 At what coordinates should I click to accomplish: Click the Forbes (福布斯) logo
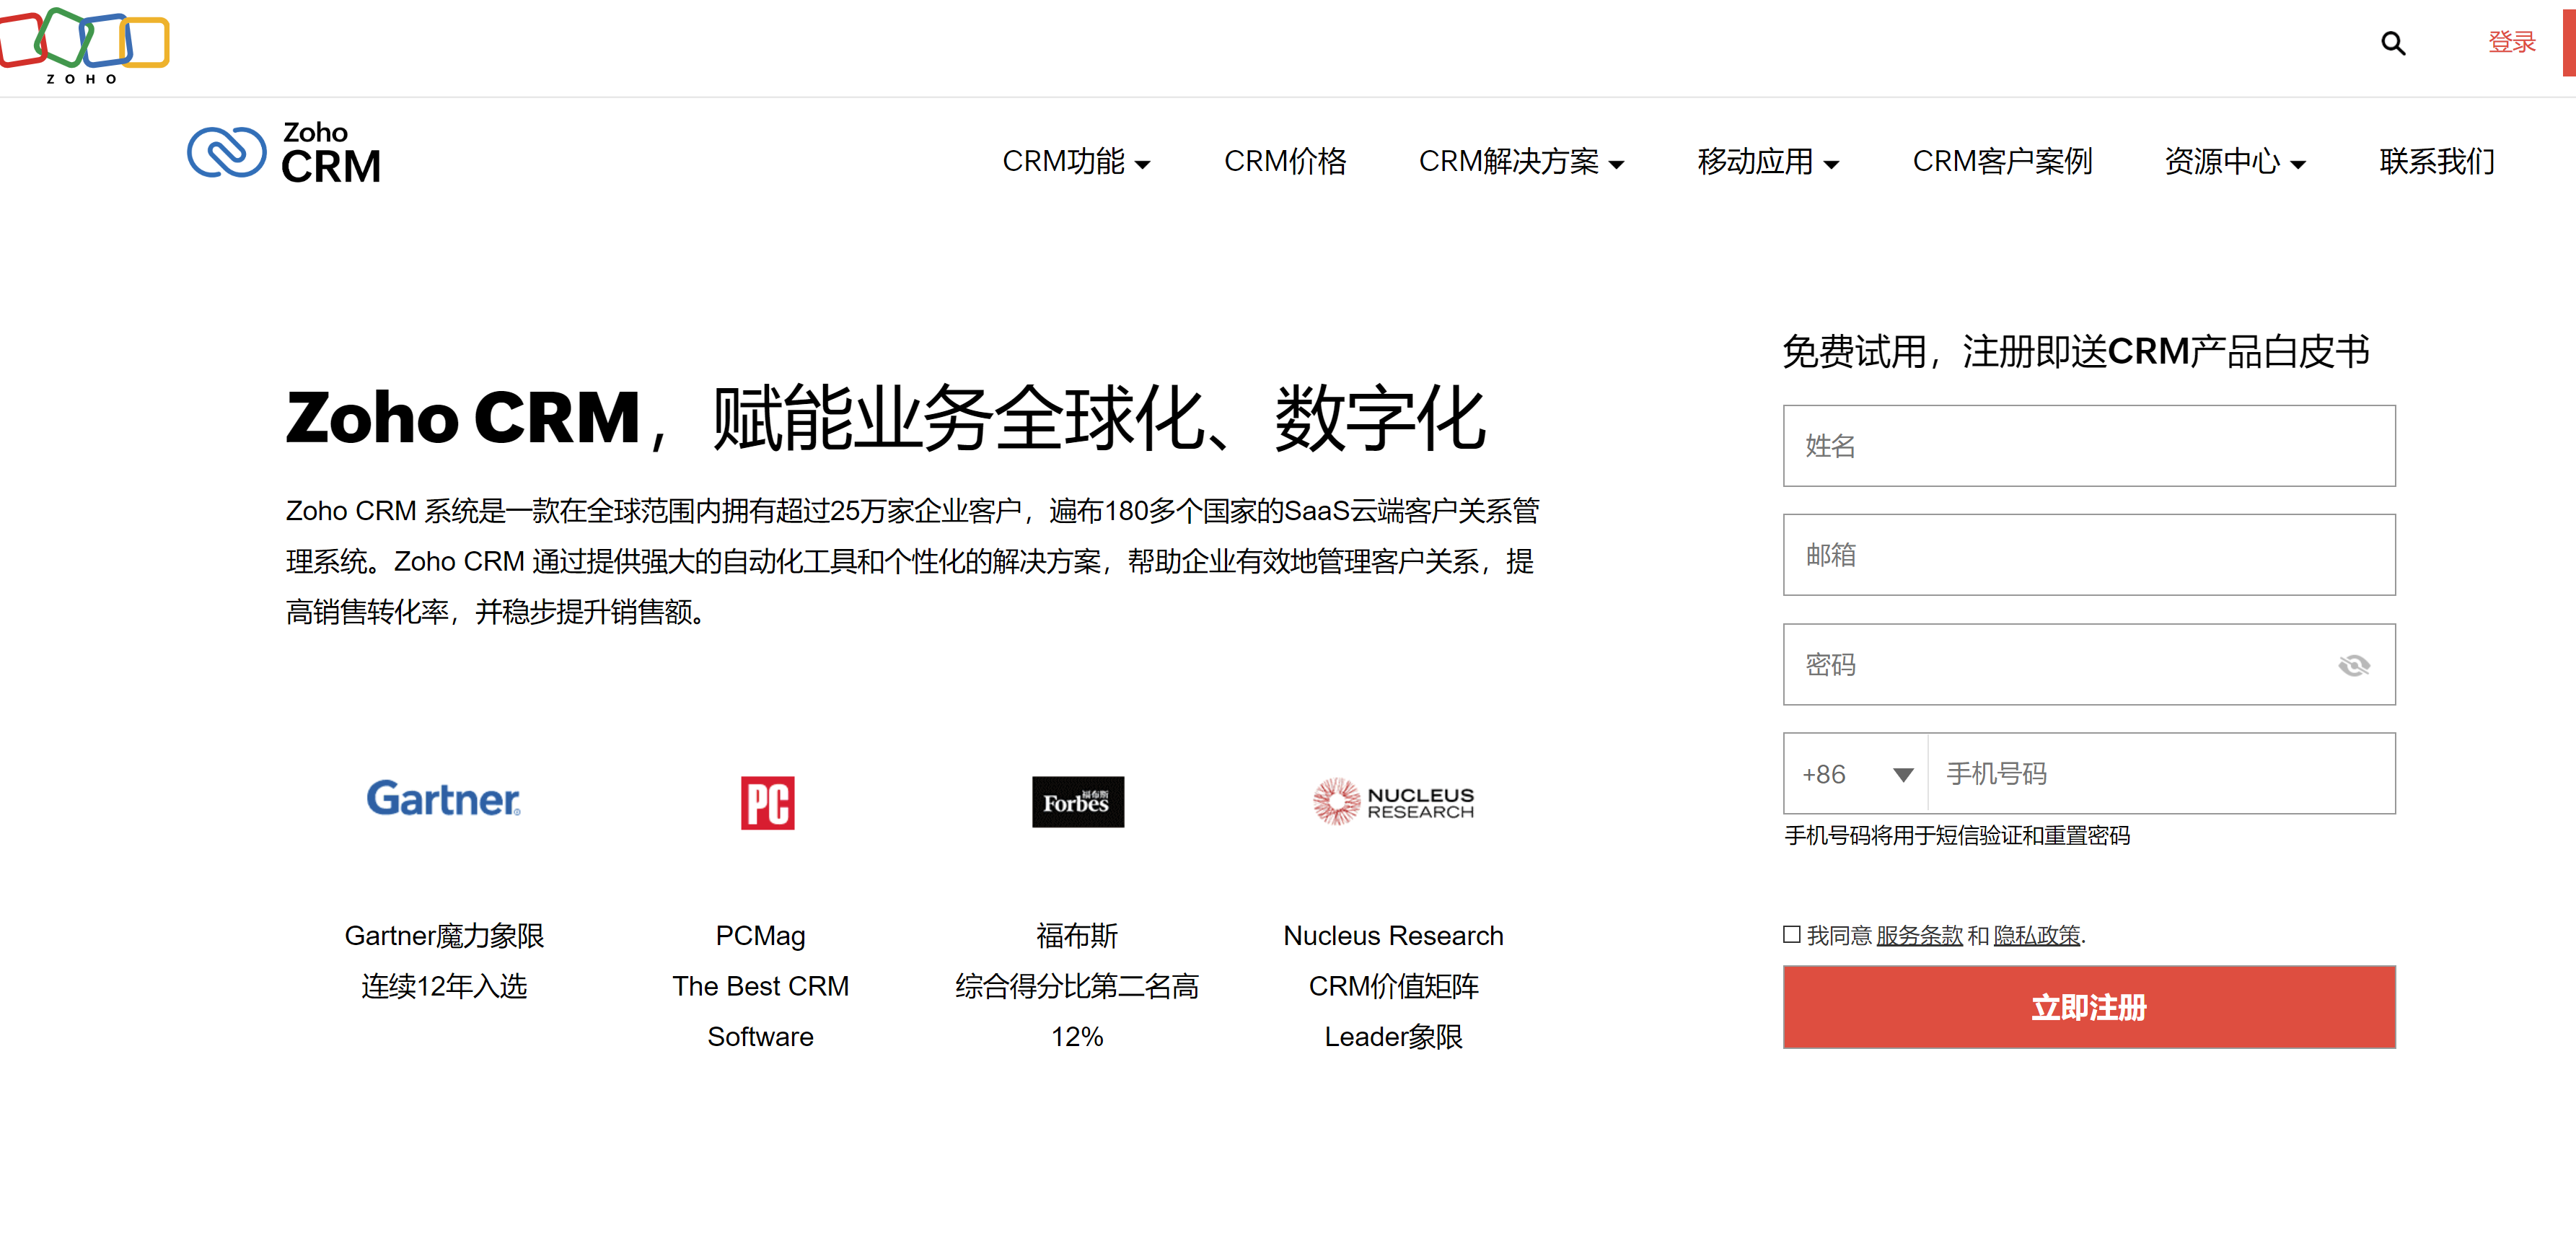[x=1077, y=802]
